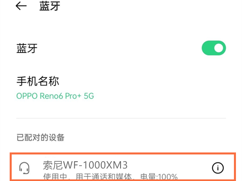Screen dimensions: 242x181
Task: Select the paired device 索尼WF-1000XM3
Action: (x=85, y=165)
